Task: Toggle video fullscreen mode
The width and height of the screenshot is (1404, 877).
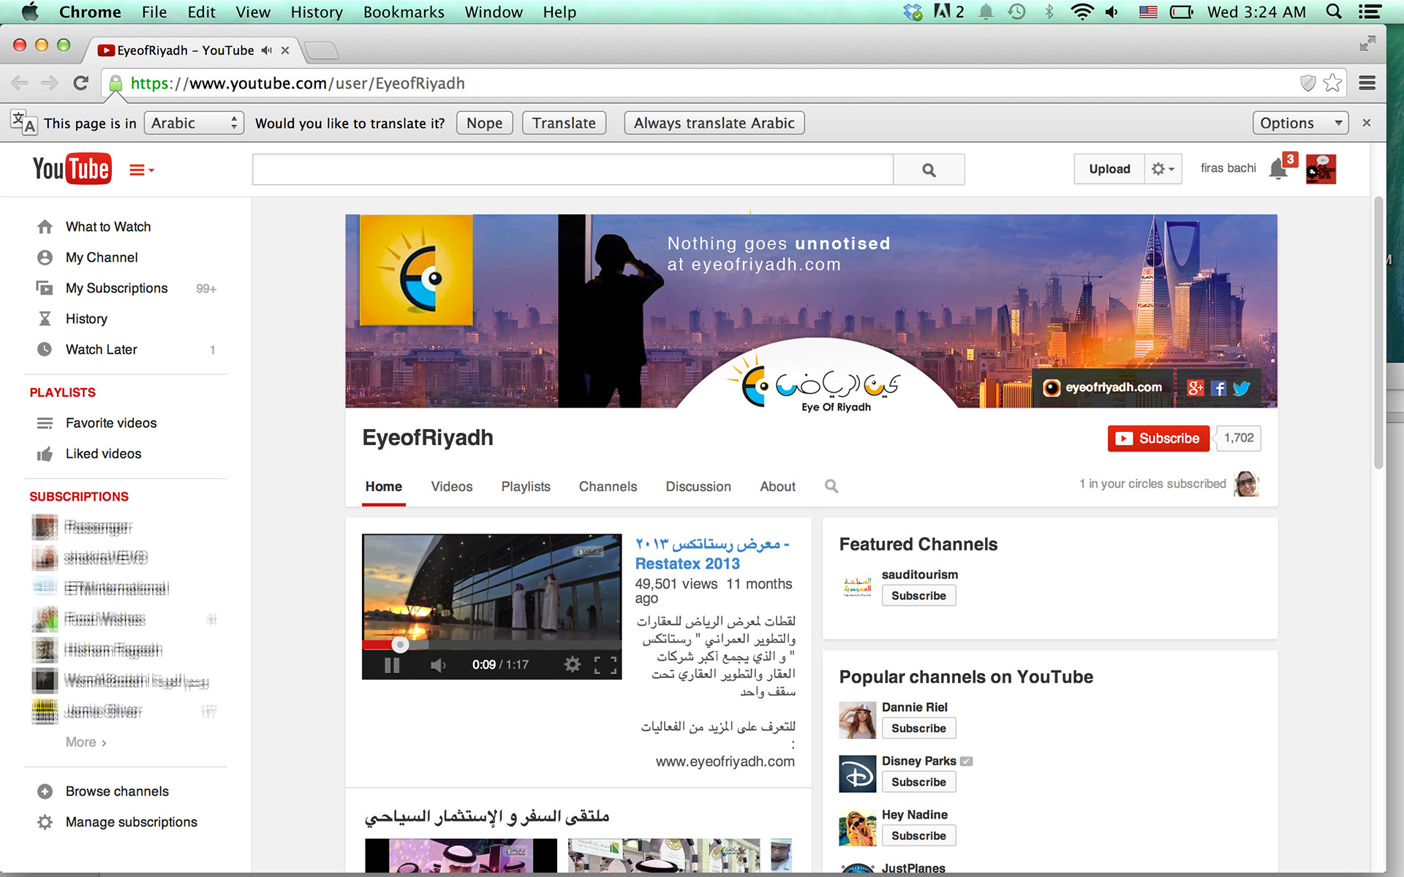Action: [605, 665]
